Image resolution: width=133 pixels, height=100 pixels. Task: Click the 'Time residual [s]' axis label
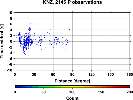(x=2, y=41)
